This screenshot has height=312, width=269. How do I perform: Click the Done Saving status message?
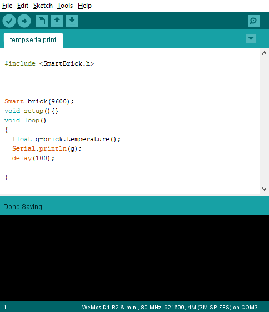(23, 207)
